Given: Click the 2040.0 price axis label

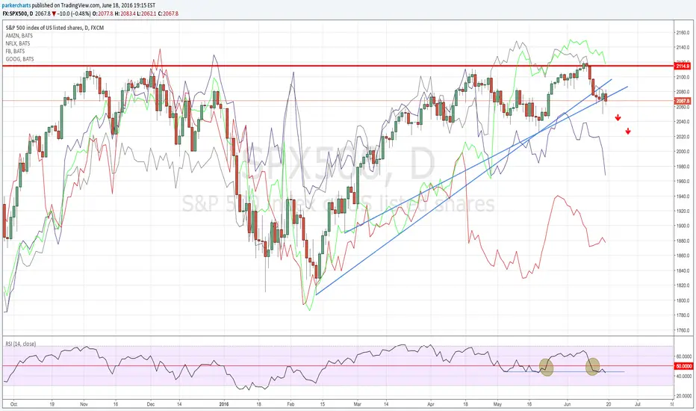Looking at the screenshot, I should [683, 122].
